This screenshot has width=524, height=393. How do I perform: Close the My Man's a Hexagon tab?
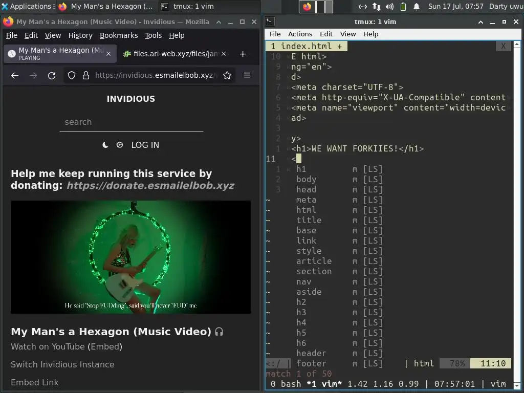point(108,54)
